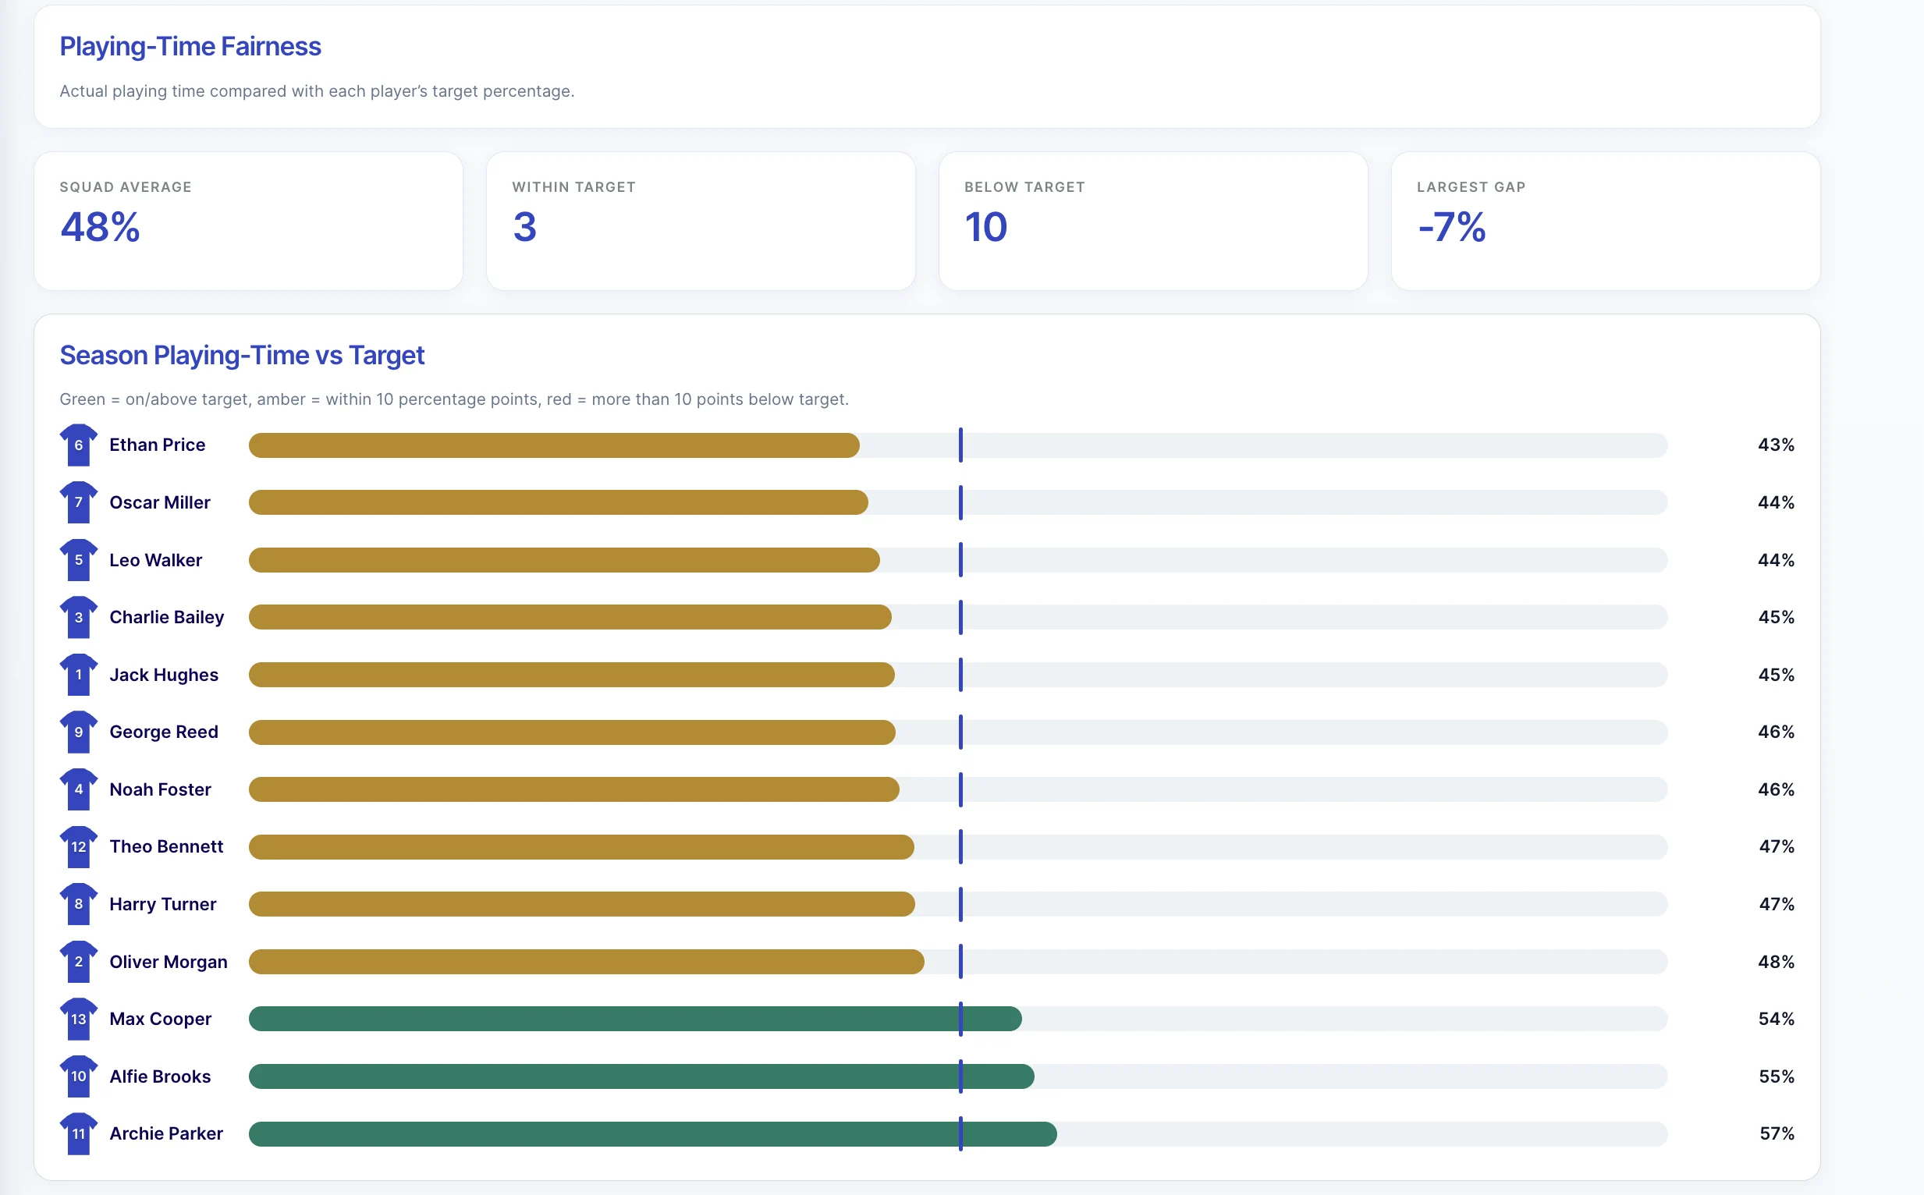Click the Ethan Price name label
The height and width of the screenshot is (1195, 1924).
[x=158, y=445]
